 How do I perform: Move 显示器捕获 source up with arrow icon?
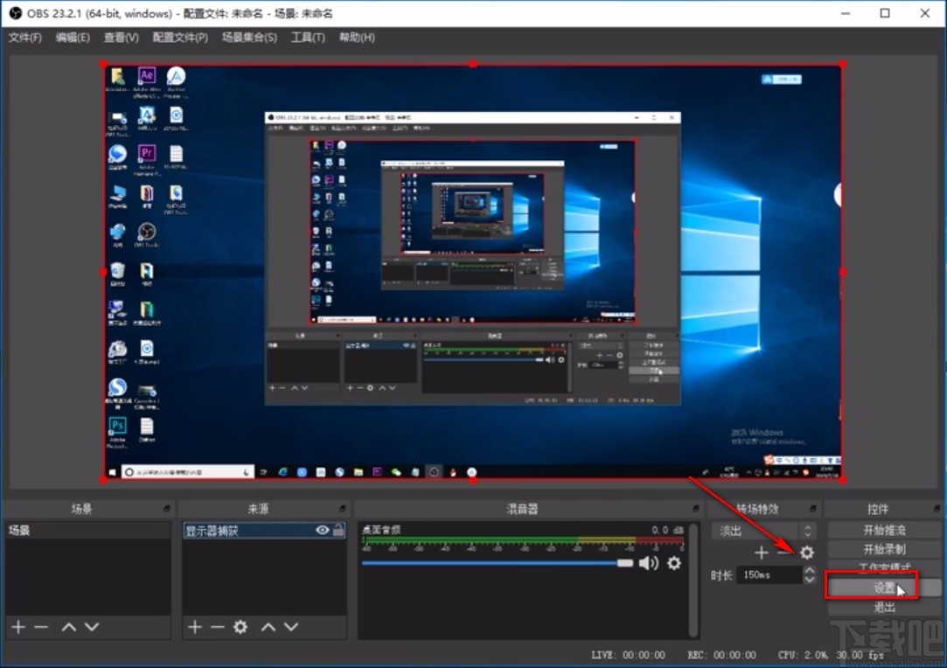[267, 627]
